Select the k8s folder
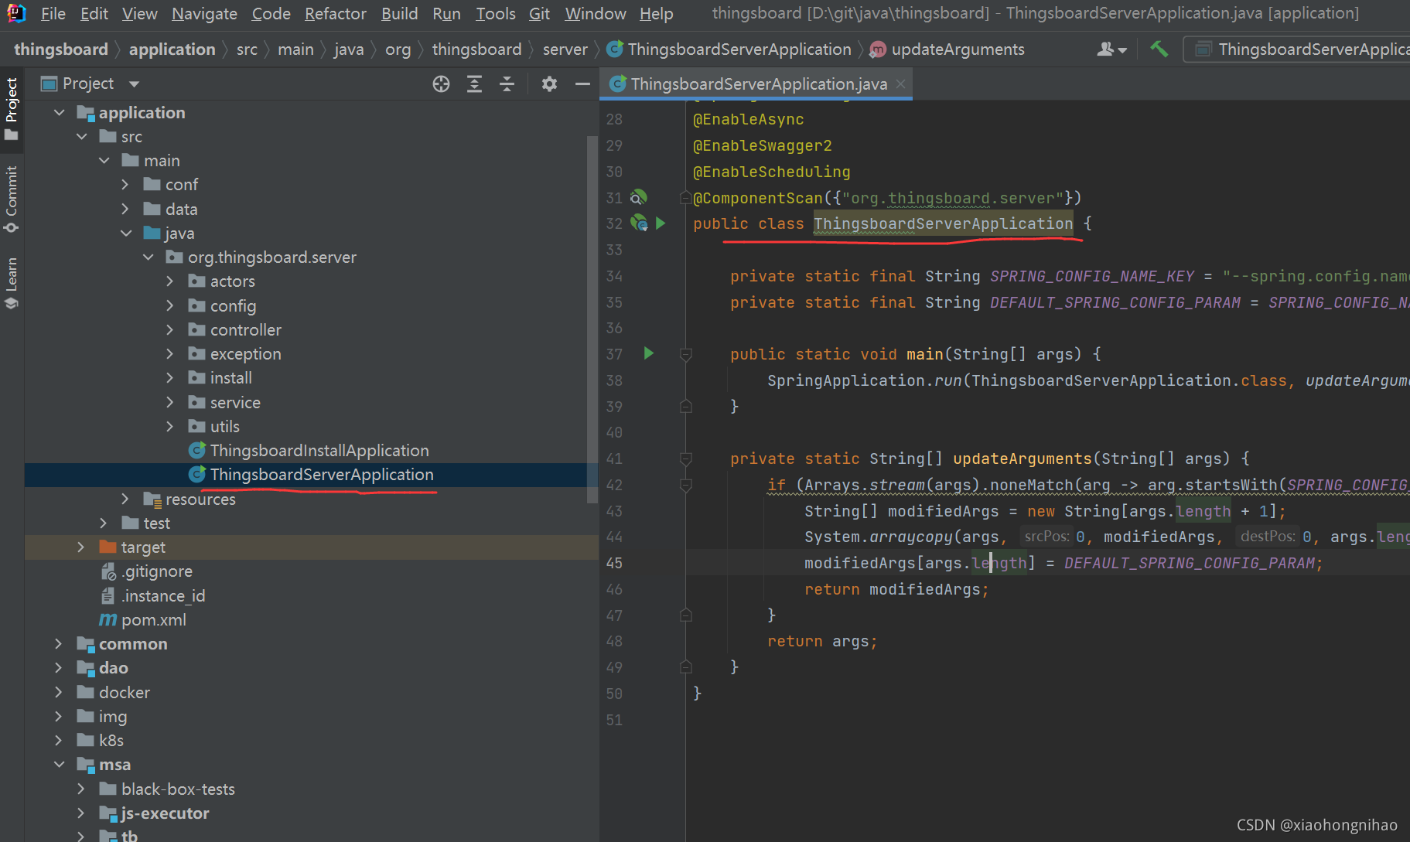 [101, 741]
